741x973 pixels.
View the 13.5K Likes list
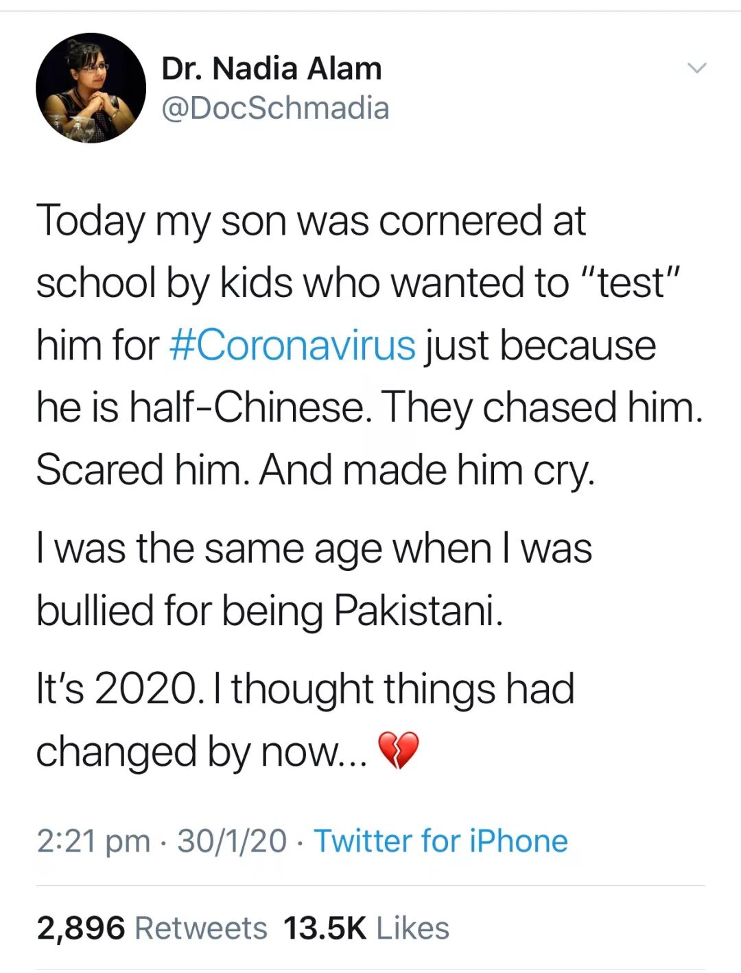point(366,928)
